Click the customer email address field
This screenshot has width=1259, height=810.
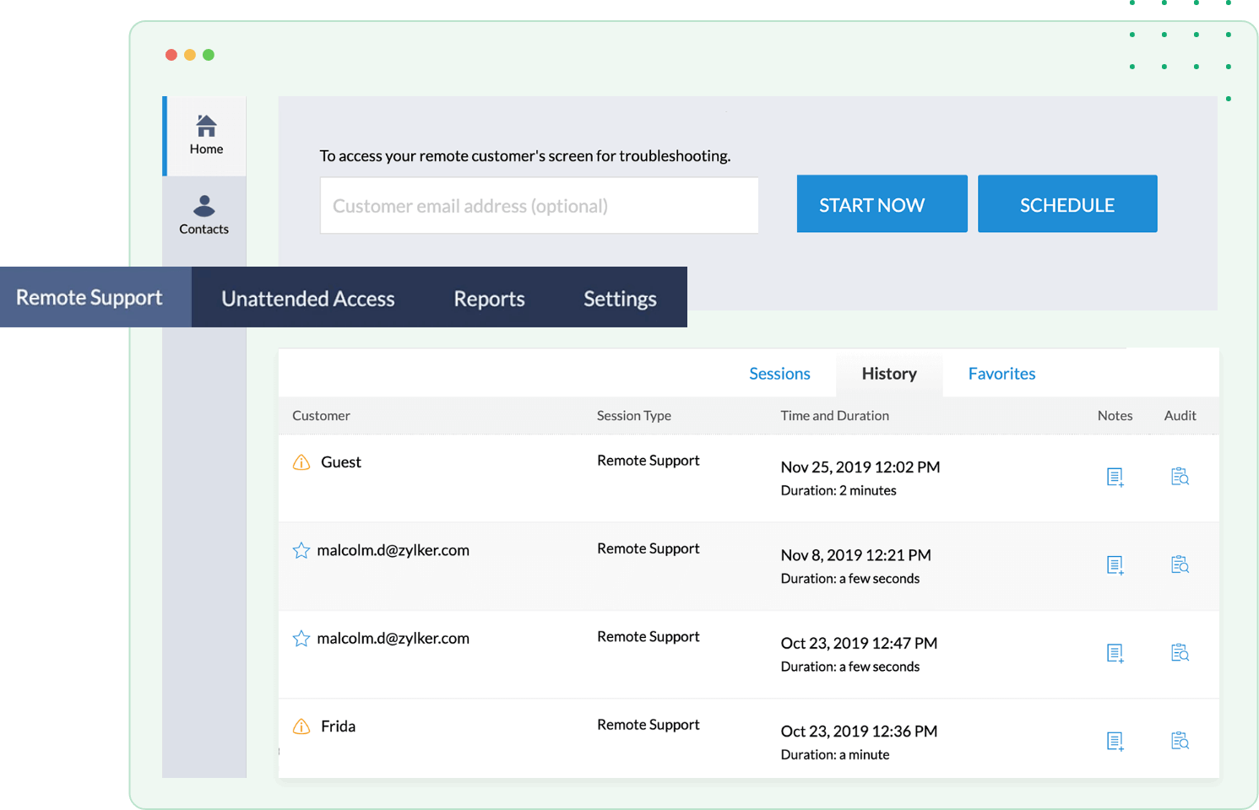[x=539, y=205]
